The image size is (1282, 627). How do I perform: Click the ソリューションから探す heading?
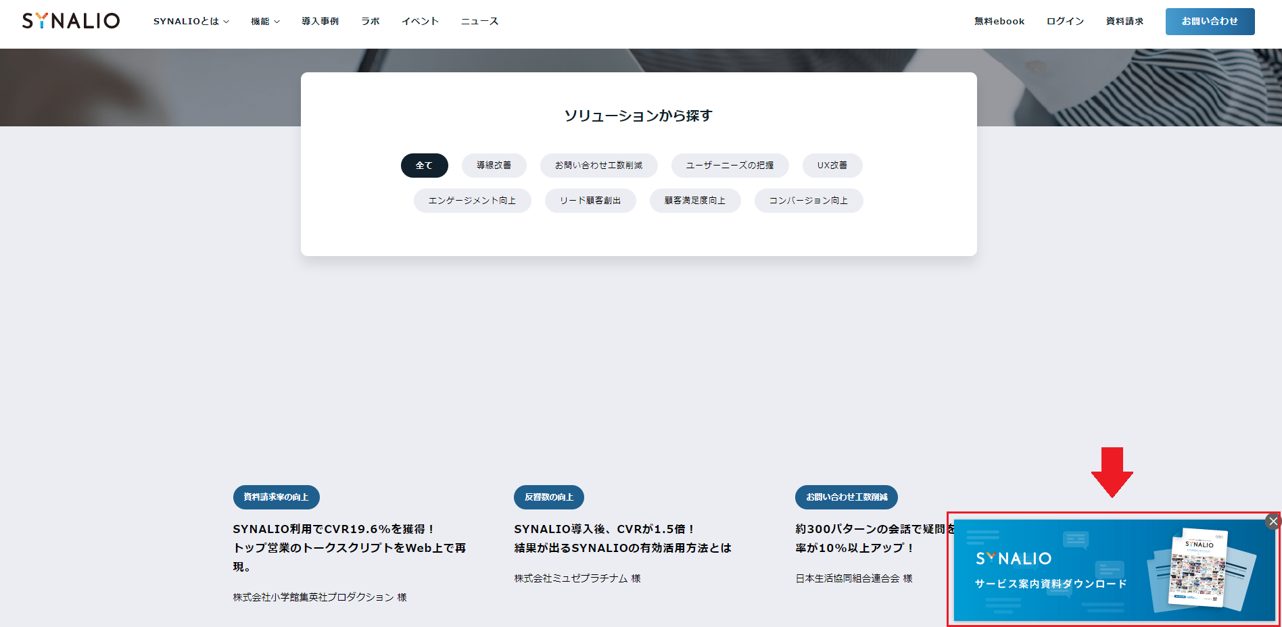(x=638, y=116)
